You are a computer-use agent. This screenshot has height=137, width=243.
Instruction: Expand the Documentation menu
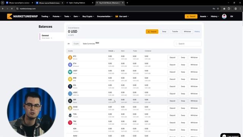[105, 16]
